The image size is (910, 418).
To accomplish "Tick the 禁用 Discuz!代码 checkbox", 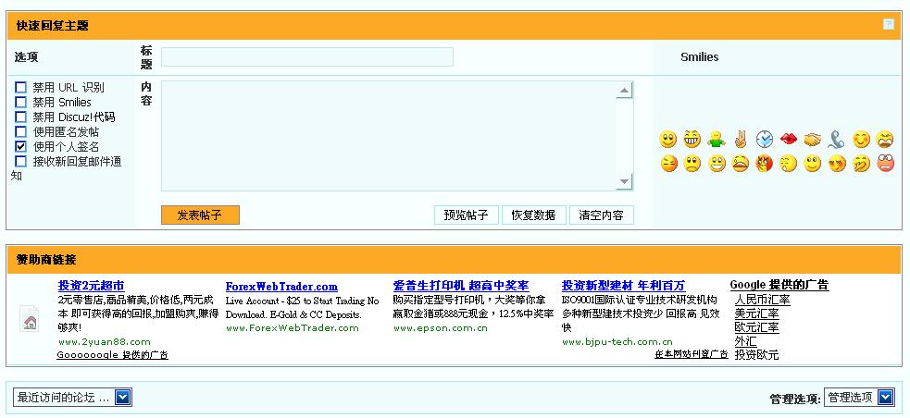I will click(x=21, y=117).
